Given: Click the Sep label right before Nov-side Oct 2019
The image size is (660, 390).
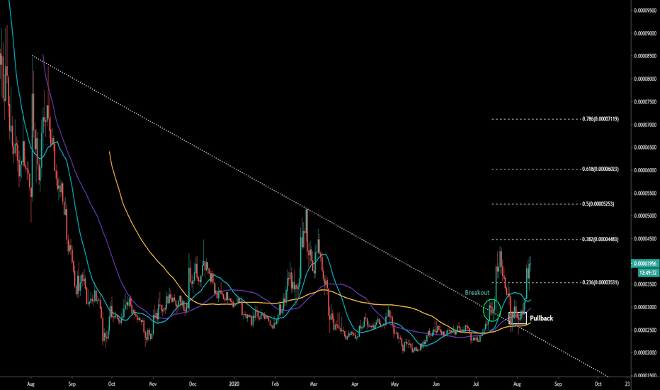Looking at the screenshot, I should 72,384.
